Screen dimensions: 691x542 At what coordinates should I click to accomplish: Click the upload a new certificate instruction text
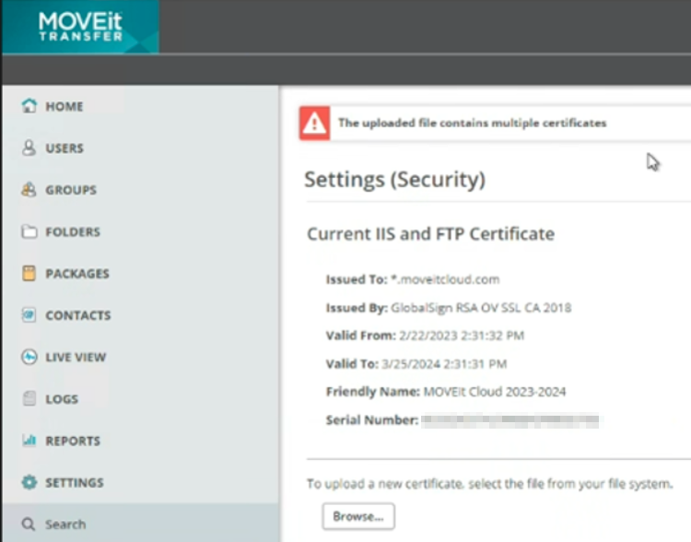click(x=489, y=484)
